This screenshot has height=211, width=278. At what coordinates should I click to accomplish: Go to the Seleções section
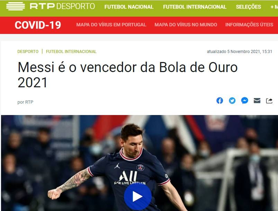pyautogui.click(x=248, y=7)
